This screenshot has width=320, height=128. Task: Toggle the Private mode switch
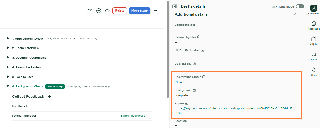300,6
